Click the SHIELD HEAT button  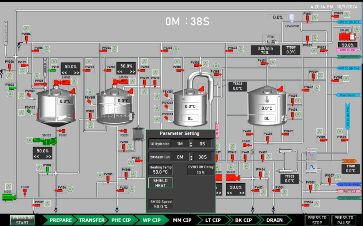[x=160, y=183]
